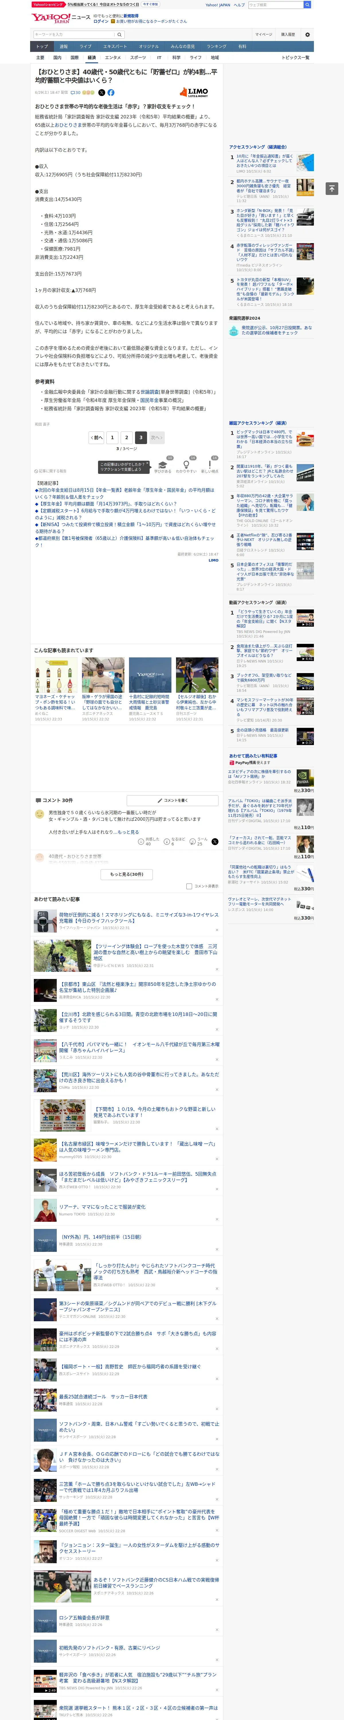Click the もっと見る(30件) comments button

[126, 874]
